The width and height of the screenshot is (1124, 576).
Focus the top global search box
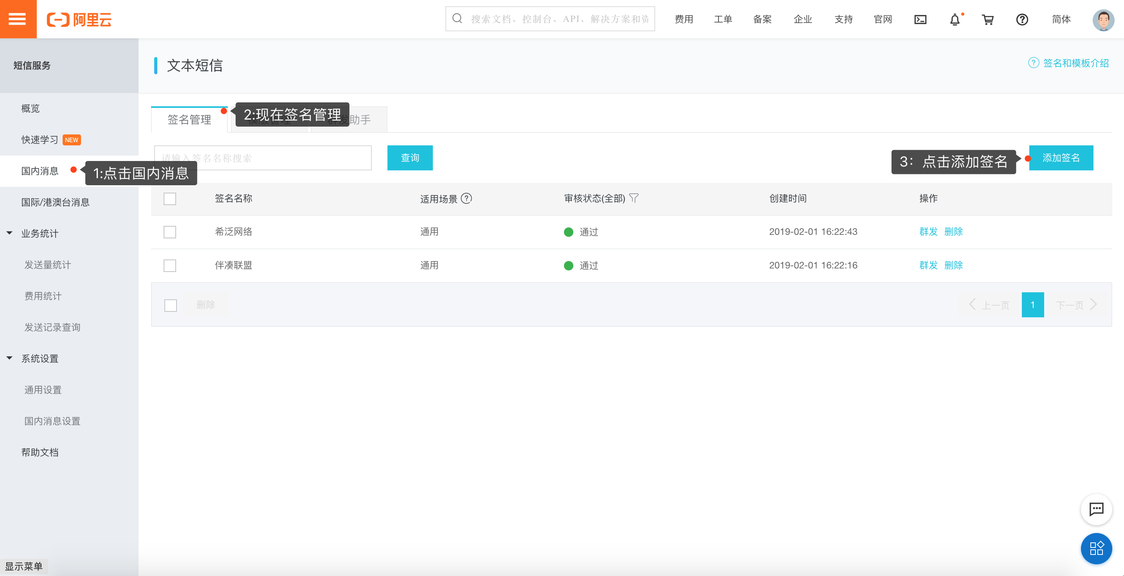[x=550, y=19]
